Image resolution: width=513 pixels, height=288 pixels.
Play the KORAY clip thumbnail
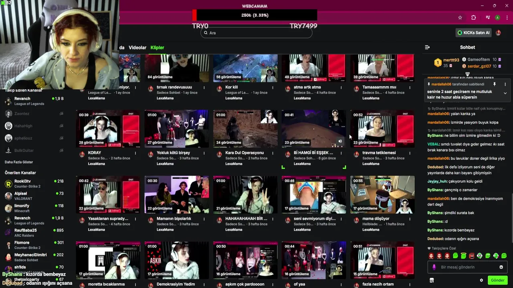pos(108,128)
